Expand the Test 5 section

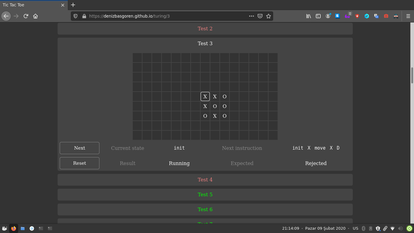pos(205,194)
